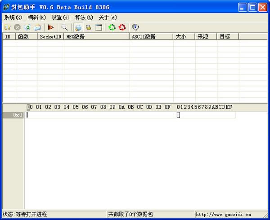Click the red recycle arrows icon
The image size is (270, 220).
[x=122, y=27]
